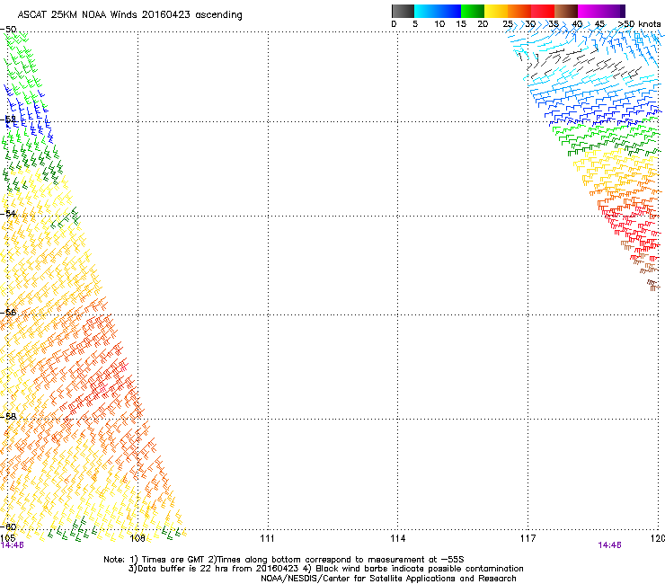
Task: Click the '114' longitude label
Action: [398, 538]
